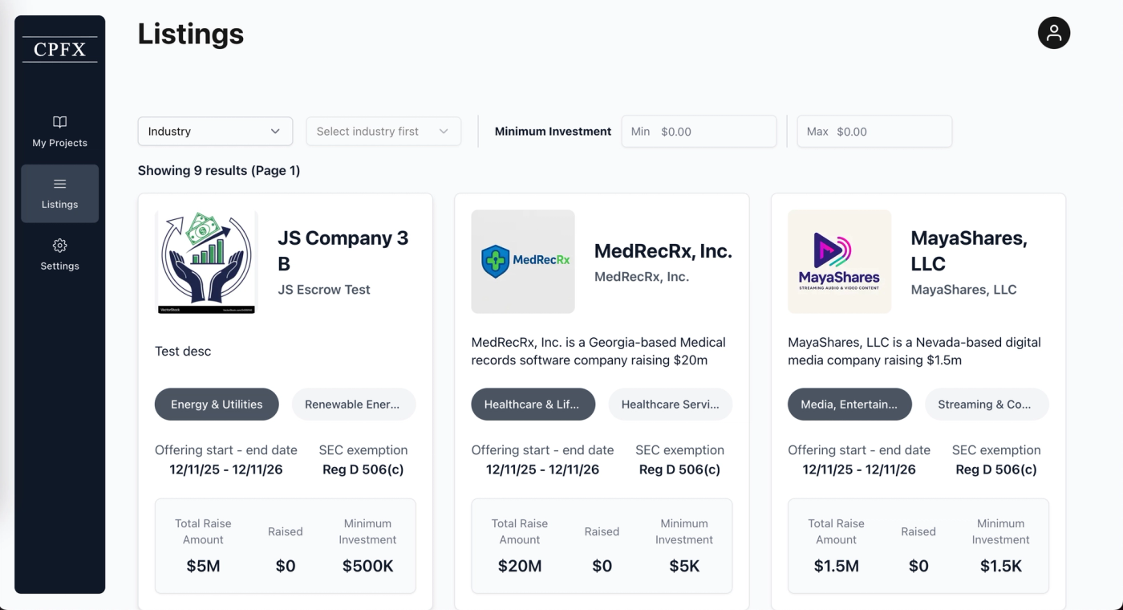
Task: Focus the Max investment input field
Action: 874,132
